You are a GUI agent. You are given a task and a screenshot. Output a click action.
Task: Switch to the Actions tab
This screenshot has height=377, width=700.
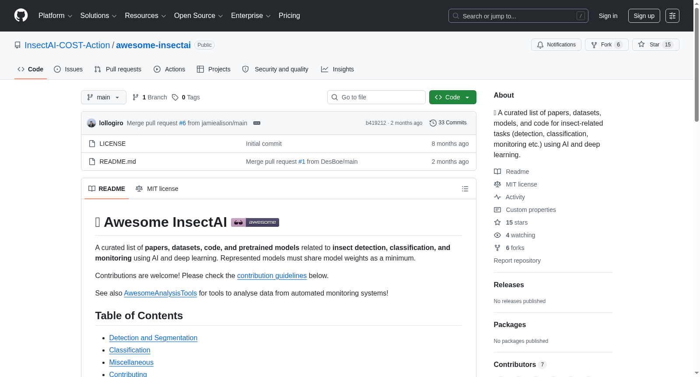coord(169,69)
